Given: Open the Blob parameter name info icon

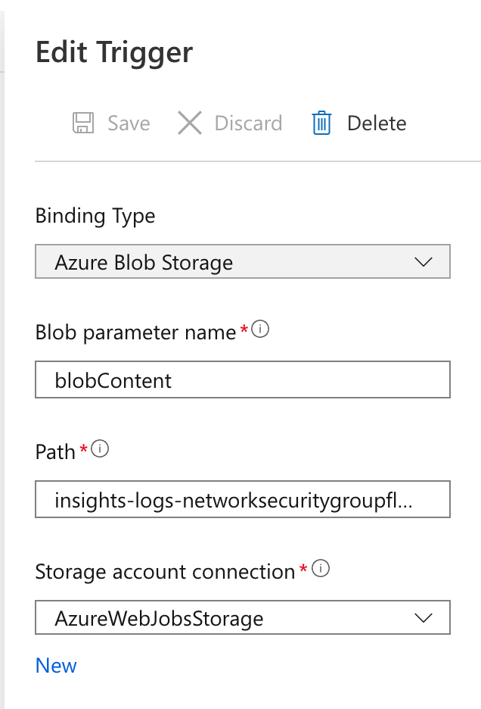Looking at the screenshot, I should pos(260,330).
